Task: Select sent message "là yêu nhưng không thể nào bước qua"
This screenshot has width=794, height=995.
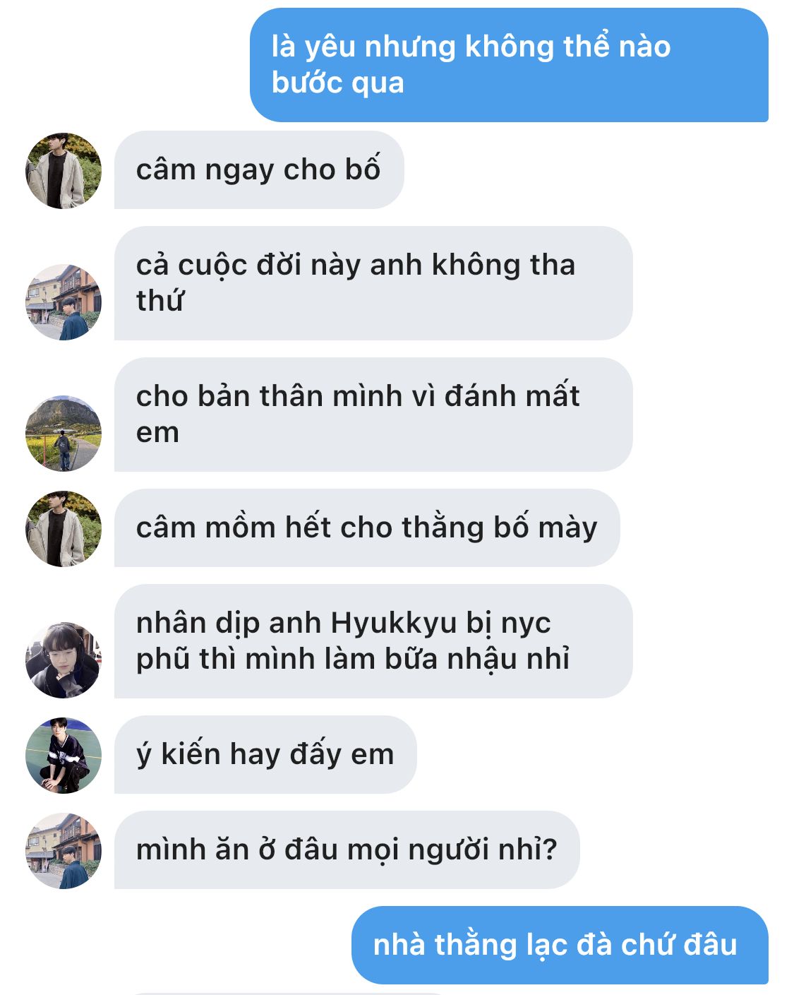Action: pyautogui.click(x=509, y=65)
